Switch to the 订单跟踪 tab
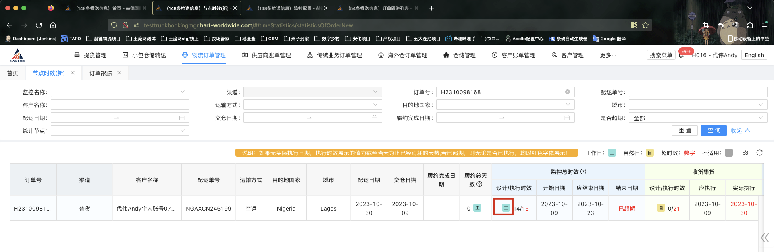The width and height of the screenshot is (774, 252). tap(100, 73)
